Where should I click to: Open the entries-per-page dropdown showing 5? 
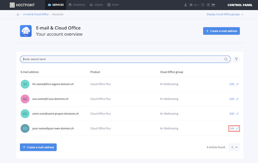pyautogui.click(x=234, y=147)
